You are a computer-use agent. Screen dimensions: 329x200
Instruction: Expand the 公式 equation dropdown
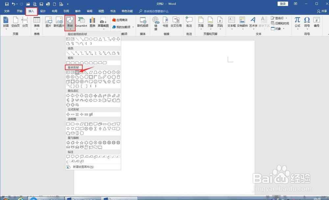click(297, 29)
